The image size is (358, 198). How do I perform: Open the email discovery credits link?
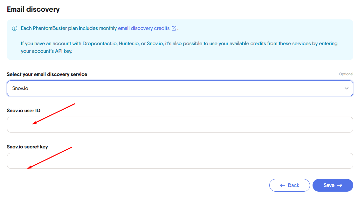(144, 28)
